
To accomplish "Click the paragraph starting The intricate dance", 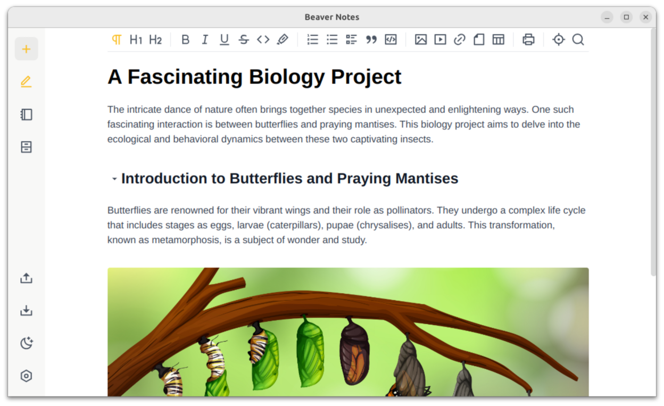I will (344, 125).
